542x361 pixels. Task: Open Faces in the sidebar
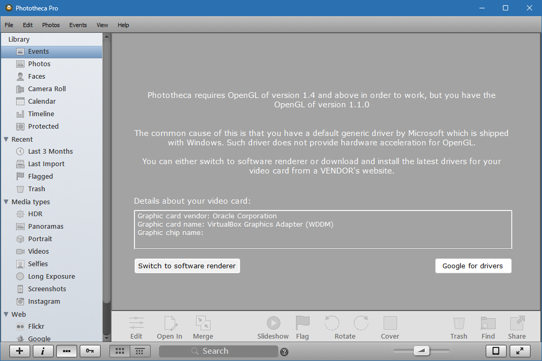point(52,77)
